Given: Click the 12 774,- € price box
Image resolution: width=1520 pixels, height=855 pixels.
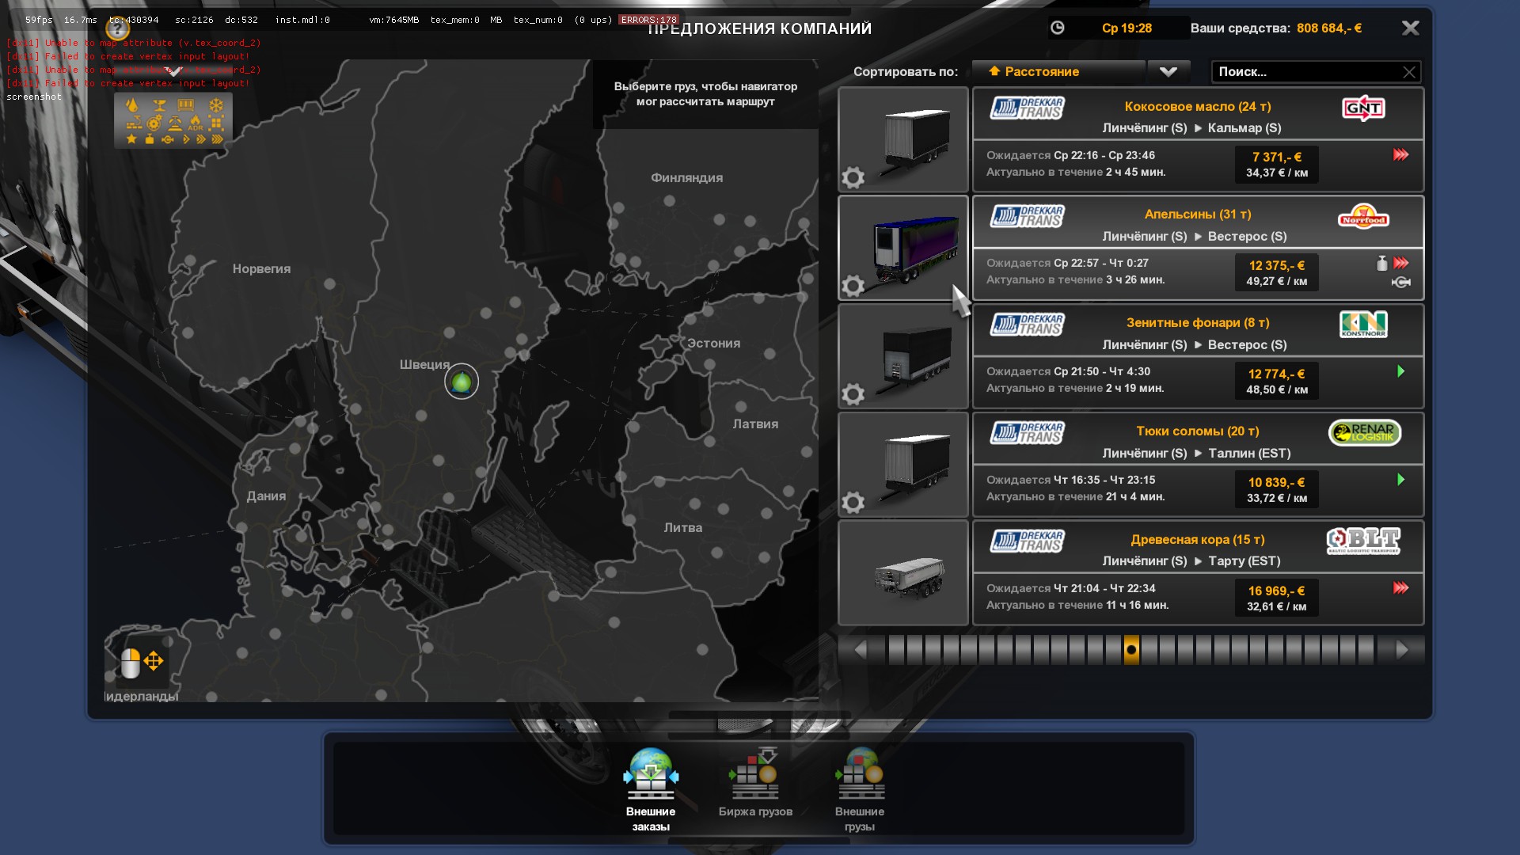Looking at the screenshot, I should pos(1276,381).
